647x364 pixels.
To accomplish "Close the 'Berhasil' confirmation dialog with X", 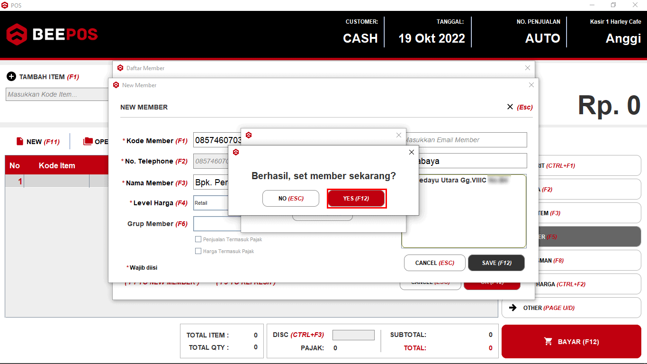I will click(x=411, y=152).
